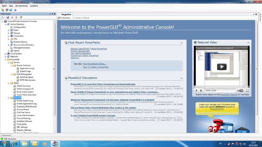Play the featured video with center play button
This screenshot has height=147, width=262.
coord(222,67)
